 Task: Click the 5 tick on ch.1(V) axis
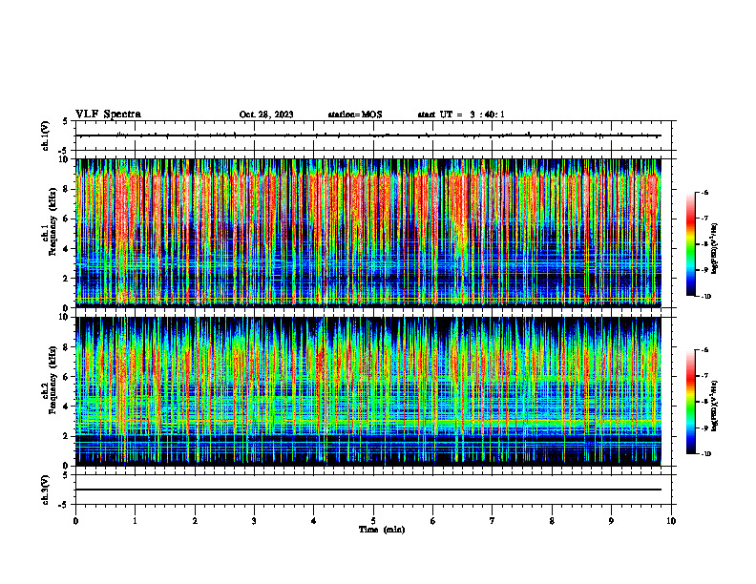pos(66,121)
